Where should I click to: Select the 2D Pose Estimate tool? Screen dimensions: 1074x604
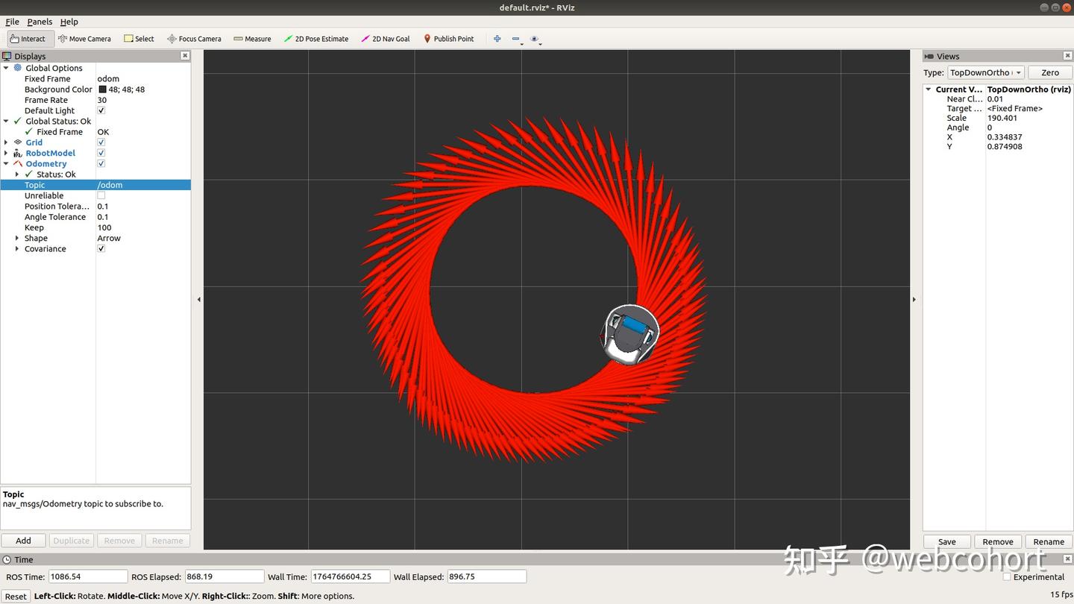pyautogui.click(x=316, y=39)
